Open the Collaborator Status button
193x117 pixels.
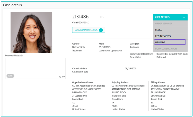(89, 30)
